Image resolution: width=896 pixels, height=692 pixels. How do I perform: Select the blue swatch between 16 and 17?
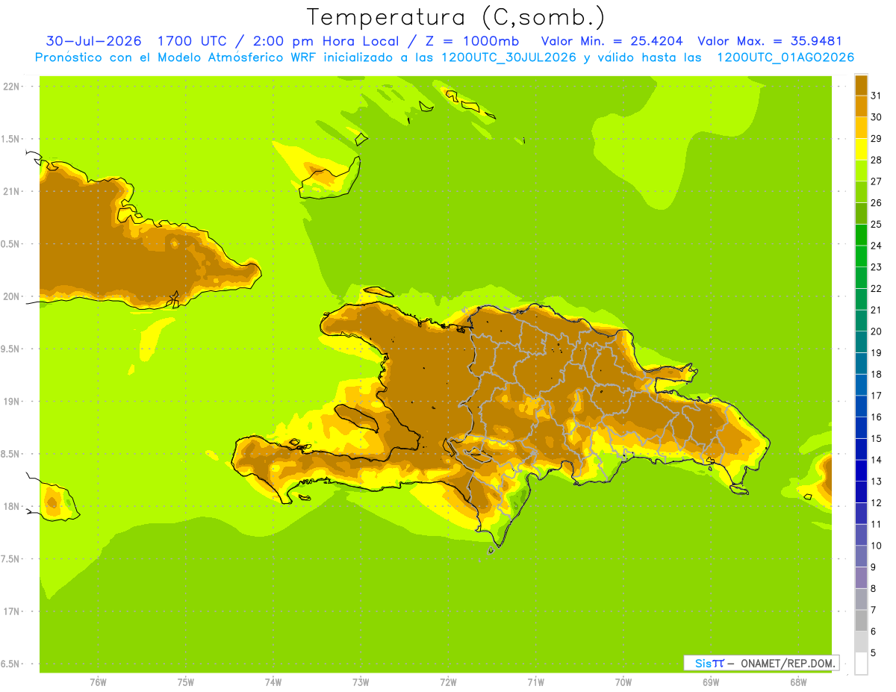861,406
